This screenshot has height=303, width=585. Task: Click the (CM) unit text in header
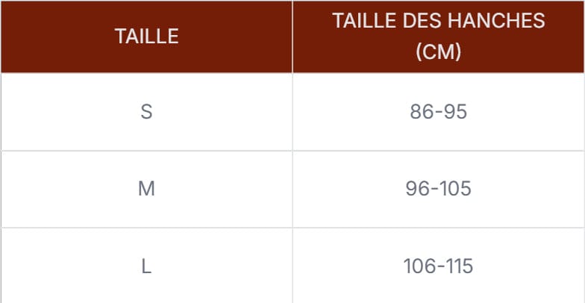pos(439,52)
